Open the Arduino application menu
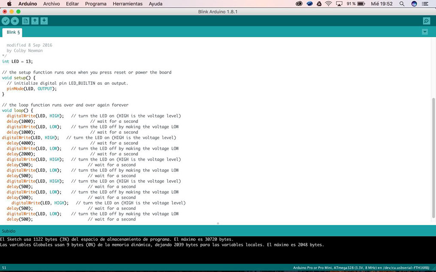Viewport: 436px width, 272px height. pos(27,4)
